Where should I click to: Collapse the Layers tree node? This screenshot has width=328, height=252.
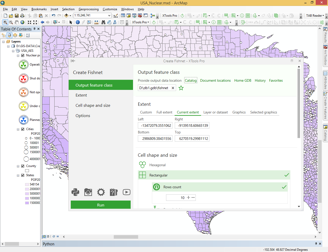coord(4,41)
